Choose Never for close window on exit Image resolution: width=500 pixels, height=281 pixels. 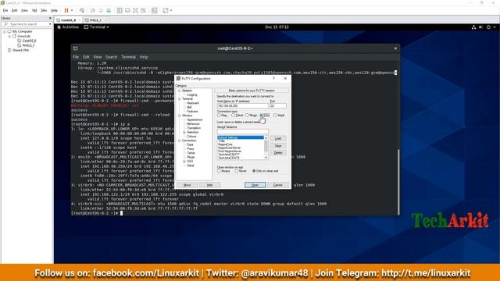tap(237, 171)
